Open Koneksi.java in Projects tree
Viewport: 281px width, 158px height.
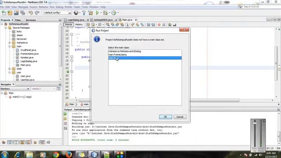tap(27, 57)
